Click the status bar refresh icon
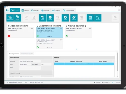The width and height of the screenshot is (126, 94). [x=113, y=83]
